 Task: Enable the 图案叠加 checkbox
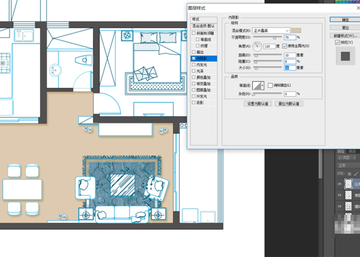click(x=194, y=90)
